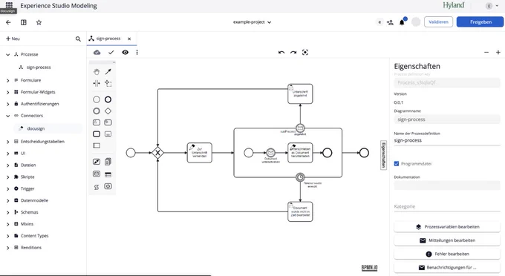The image size is (505, 276).
Task: Click the Kategorie input field
Action: (447, 206)
